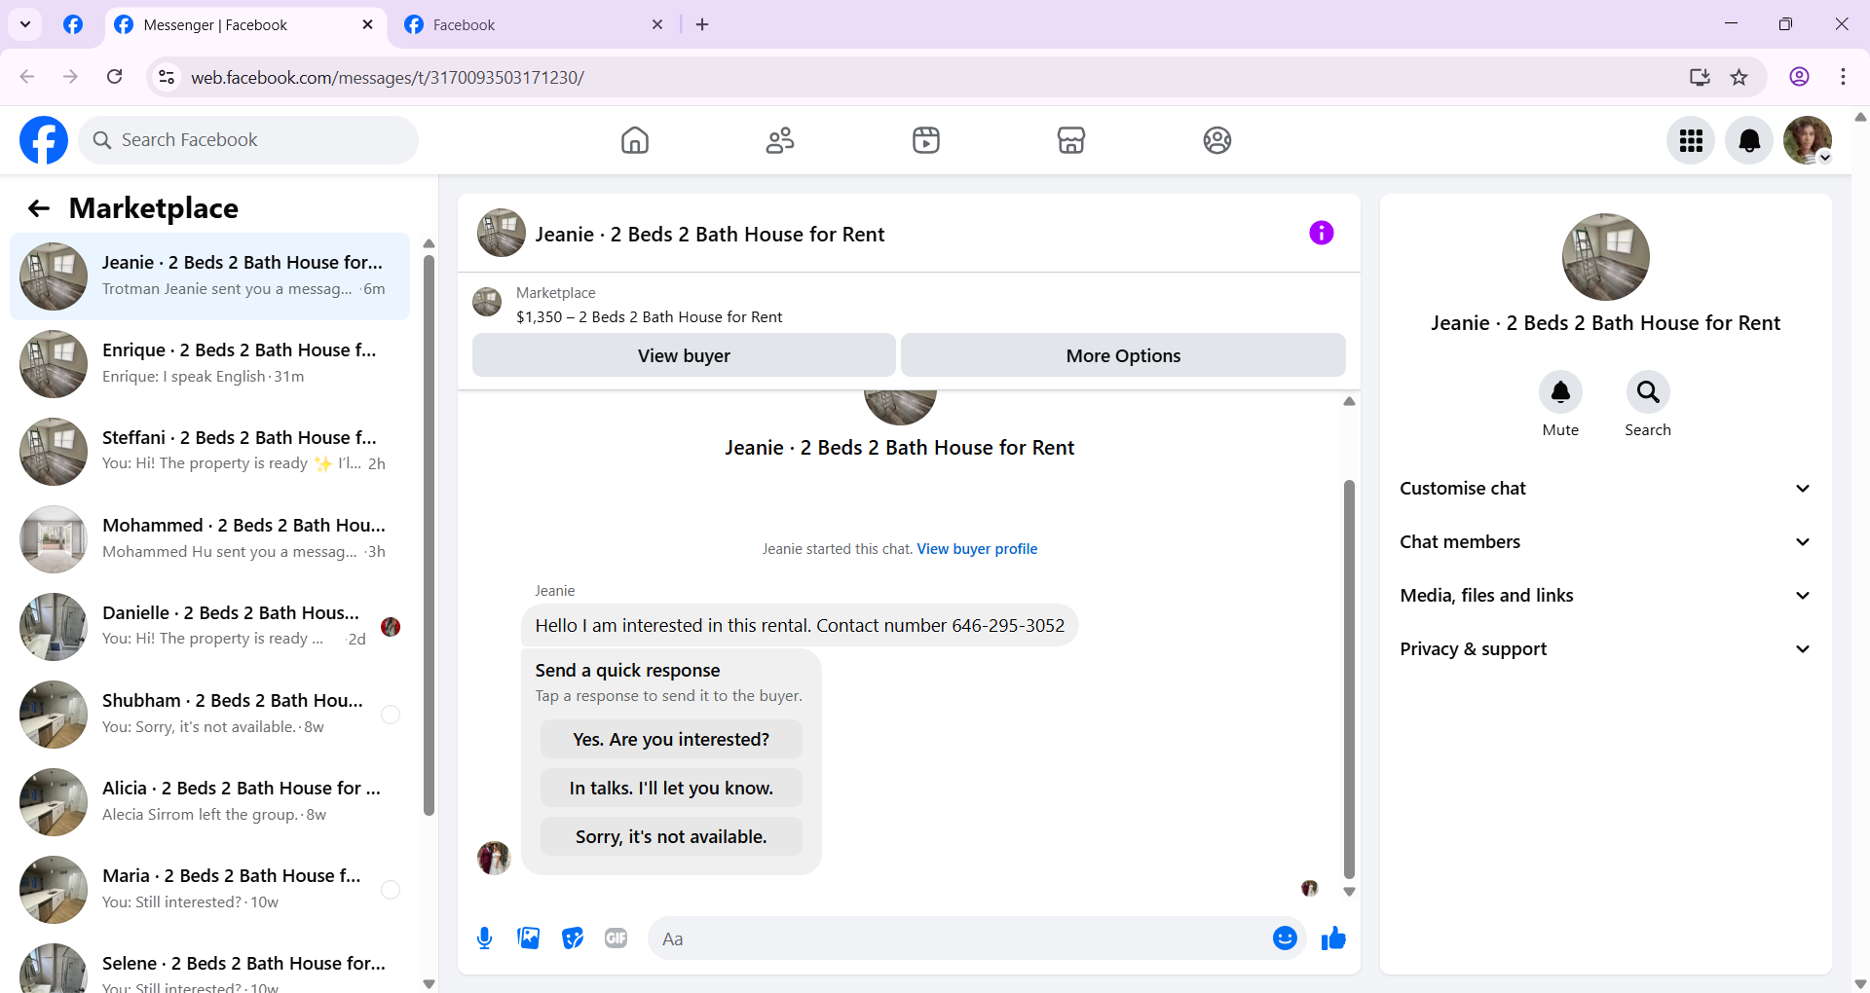Open $1,350 listing title in chat header
Viewport: 1870px width, 993px height.
coord(649,317)
